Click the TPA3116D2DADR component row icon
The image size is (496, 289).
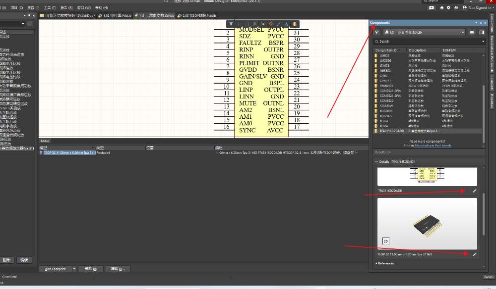pos(376,131)
